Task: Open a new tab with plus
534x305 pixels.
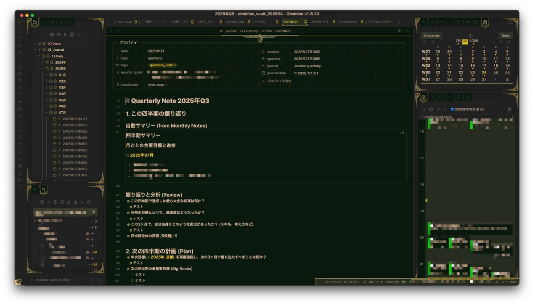Action: [x=399, y=22]
